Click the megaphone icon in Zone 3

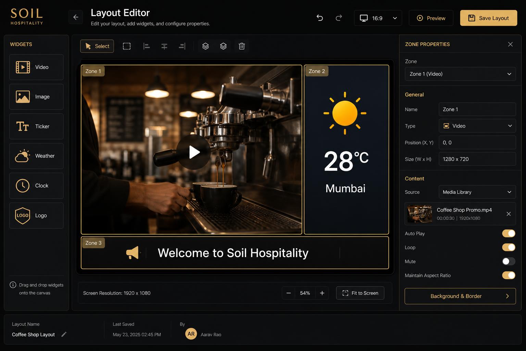pyautogui.click(x=133, y=253)
